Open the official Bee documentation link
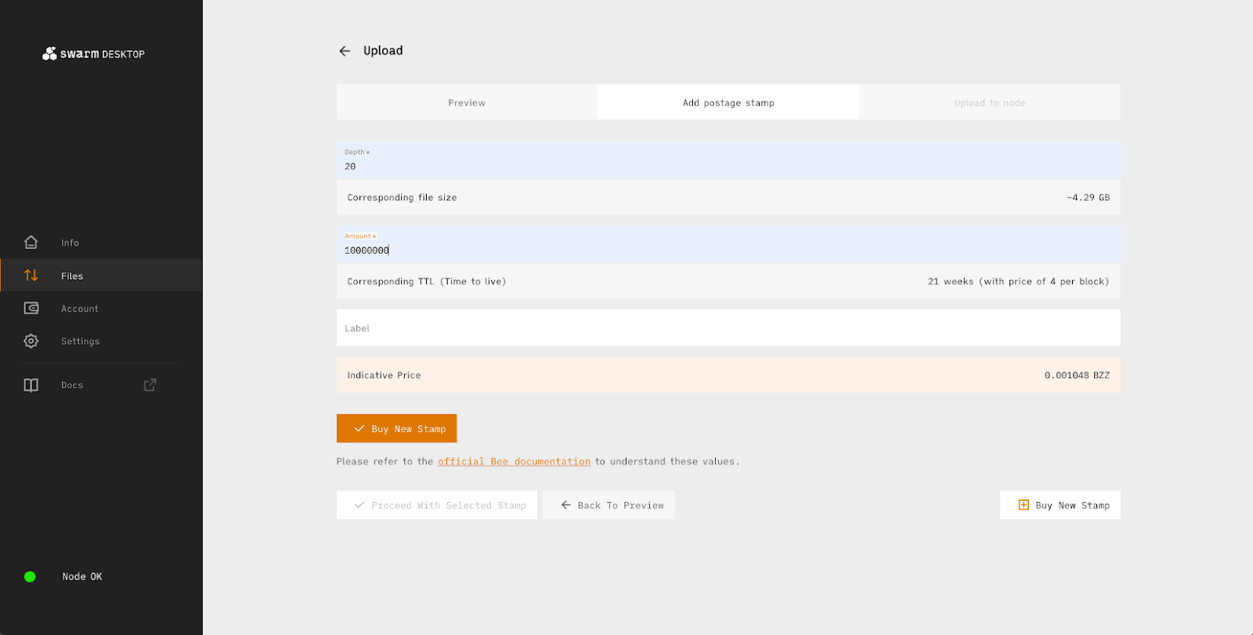The width and height of the screenshot is (1253, 635). 514,462
